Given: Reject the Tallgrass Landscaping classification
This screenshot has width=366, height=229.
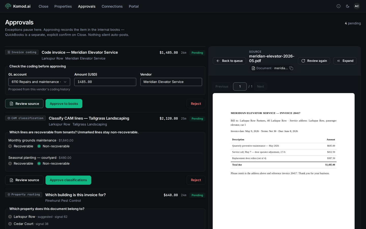Looking at the screenshot, I should pos(196,180).
